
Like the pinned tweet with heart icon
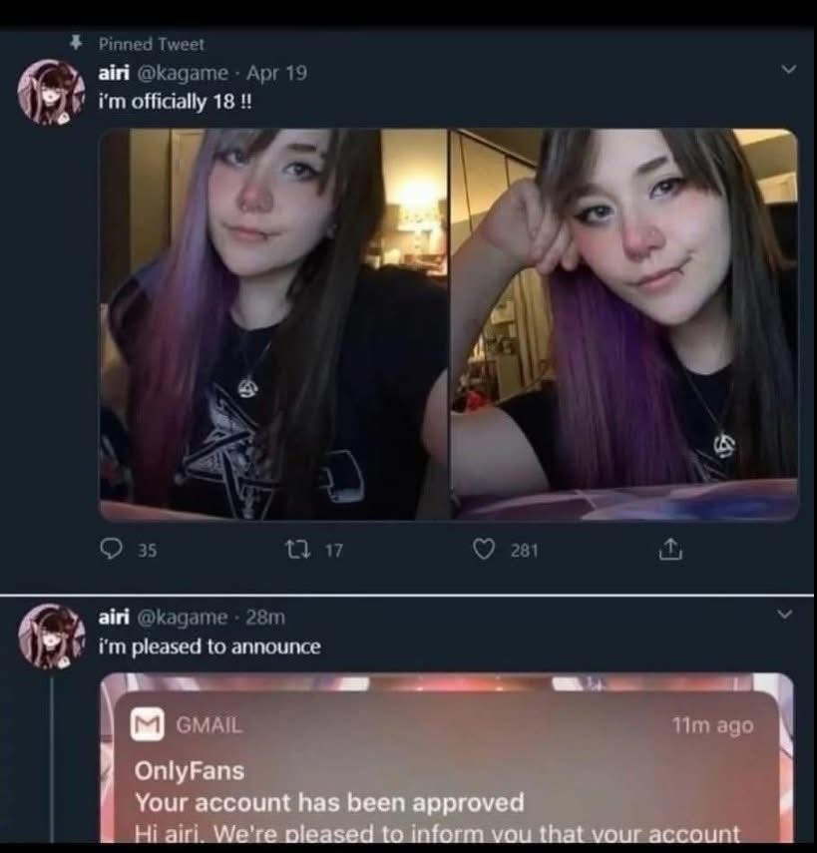[x=484, y=550]
